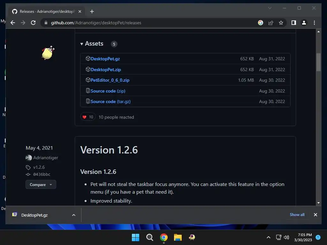Open the Adrianotiger author profile link

[x=46, y=158]
